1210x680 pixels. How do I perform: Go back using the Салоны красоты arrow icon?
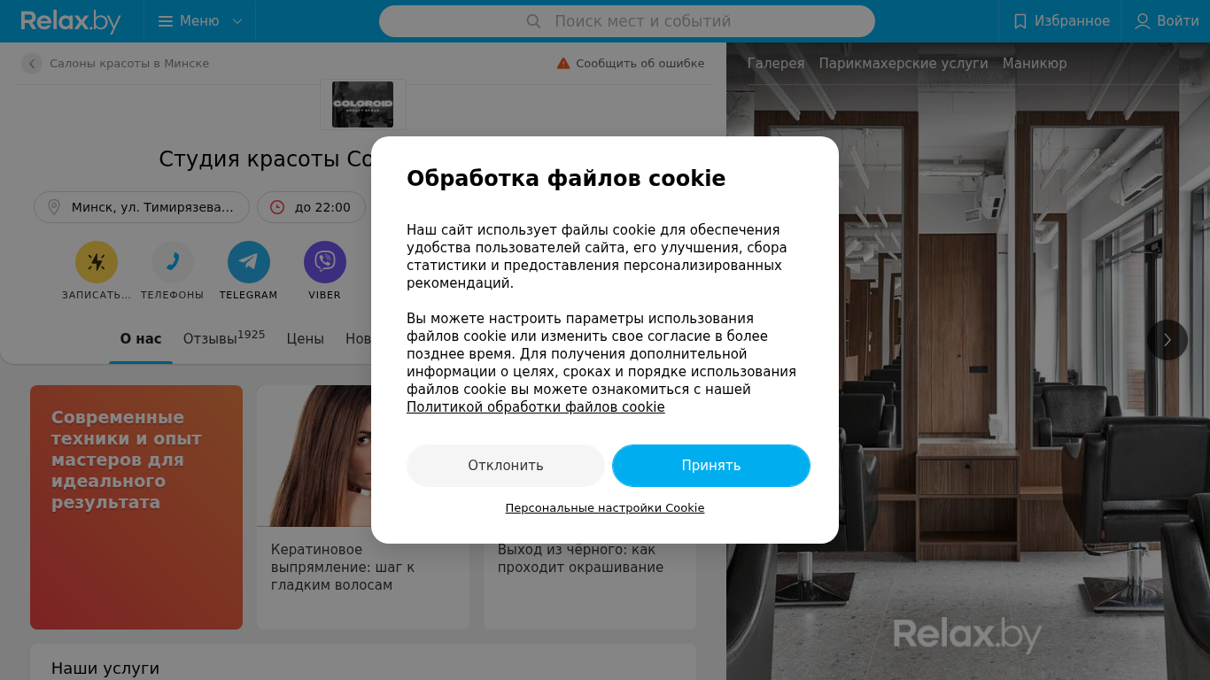pos(32,64)
